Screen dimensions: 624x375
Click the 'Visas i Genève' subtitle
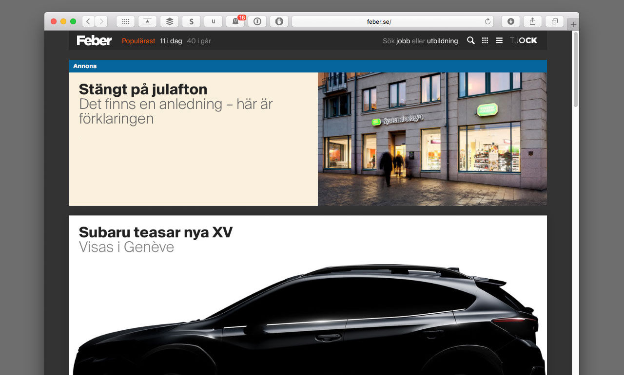click(x=126, y=247)
